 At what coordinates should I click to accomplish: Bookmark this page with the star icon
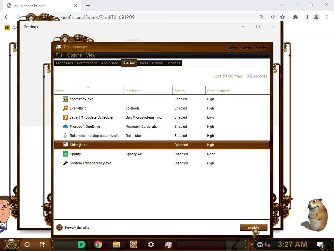click(x=282, y=17)
